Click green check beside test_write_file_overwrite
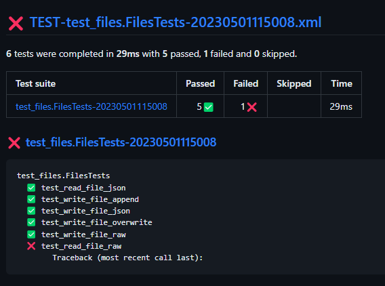Image resolution: width=385 pixels, height=286 pixels. (31, 222)
